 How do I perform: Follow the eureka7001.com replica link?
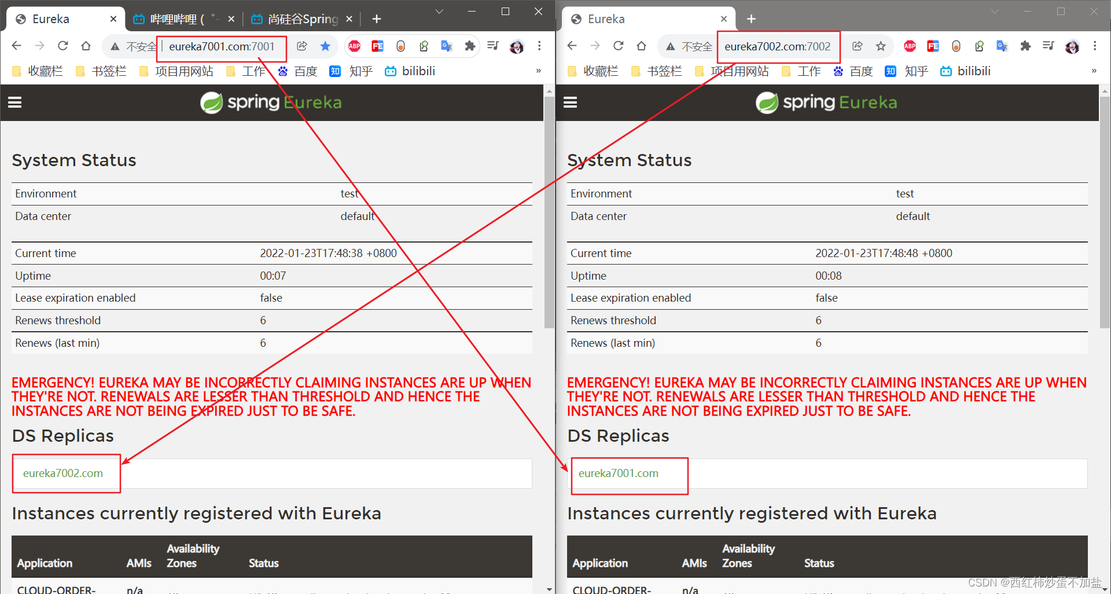coord(619,473)
